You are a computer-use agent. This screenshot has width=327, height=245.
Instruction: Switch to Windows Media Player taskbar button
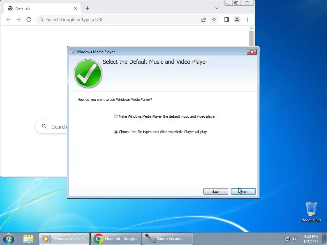pos(64,239)
